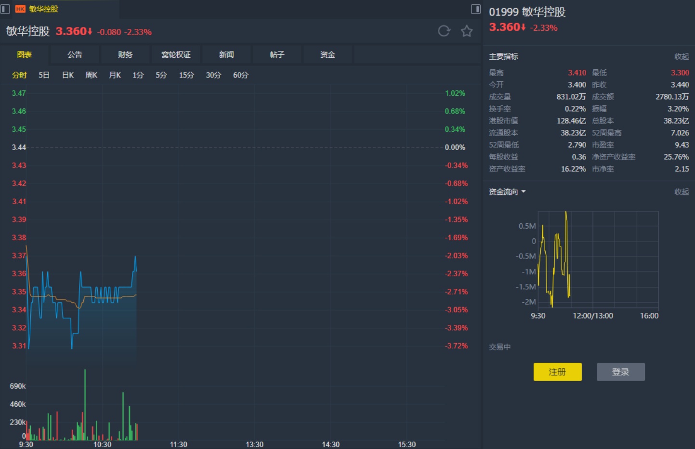The height and width of the screenshot is (449, 695).
Task: Open the 资金 tab
Action: tap(328, 54)
